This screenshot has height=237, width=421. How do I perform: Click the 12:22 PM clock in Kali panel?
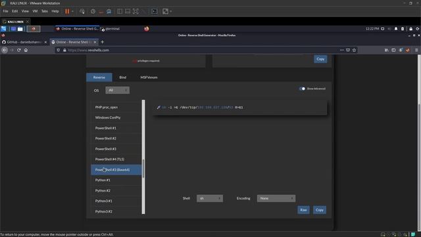(372, 29)
